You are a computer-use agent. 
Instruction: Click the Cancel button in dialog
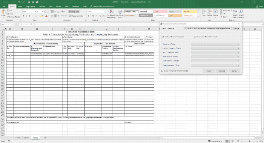point(234,71)
